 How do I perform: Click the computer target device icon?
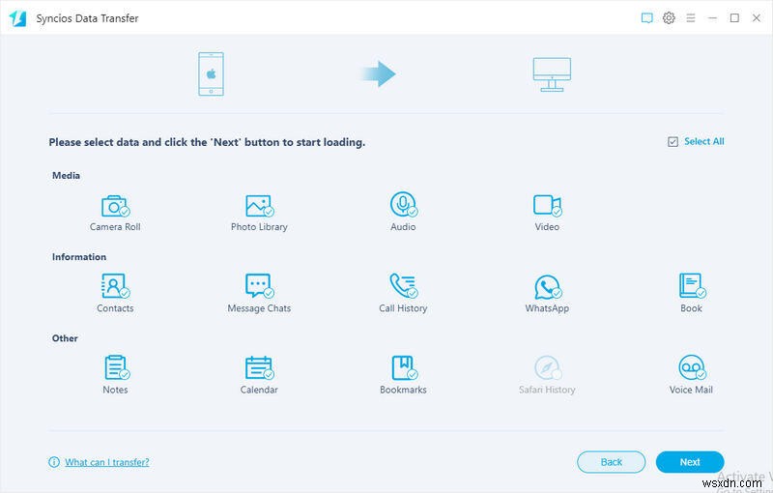(552, 74)
